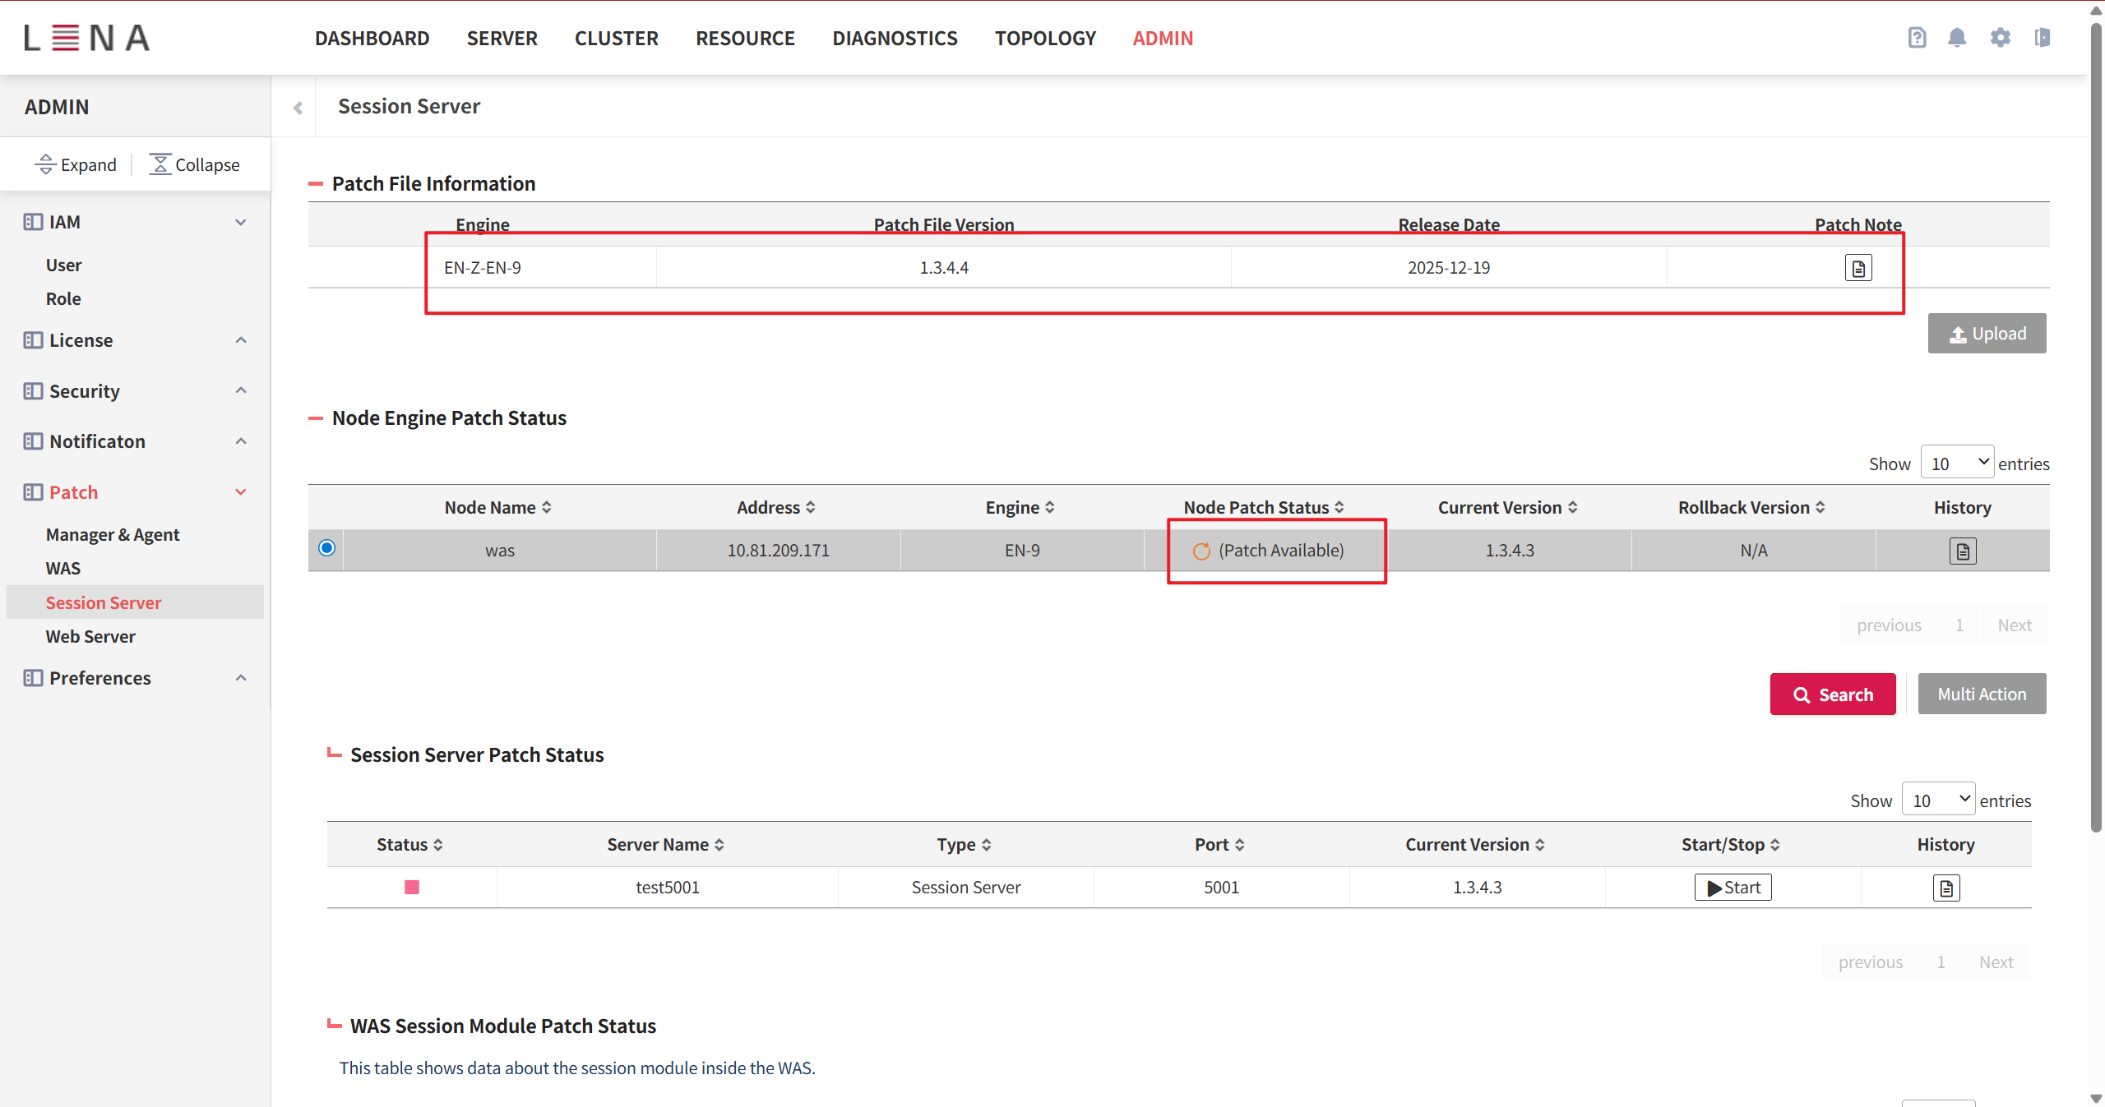Open WAS patch page
The width and height of the screenshot is (2105, 1107).
tap(63, 569)
